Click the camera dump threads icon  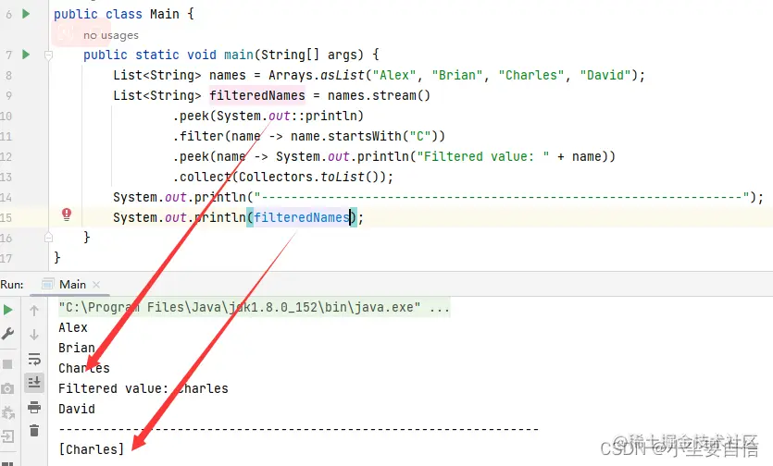pyautogui.click(x=7, y=388)
